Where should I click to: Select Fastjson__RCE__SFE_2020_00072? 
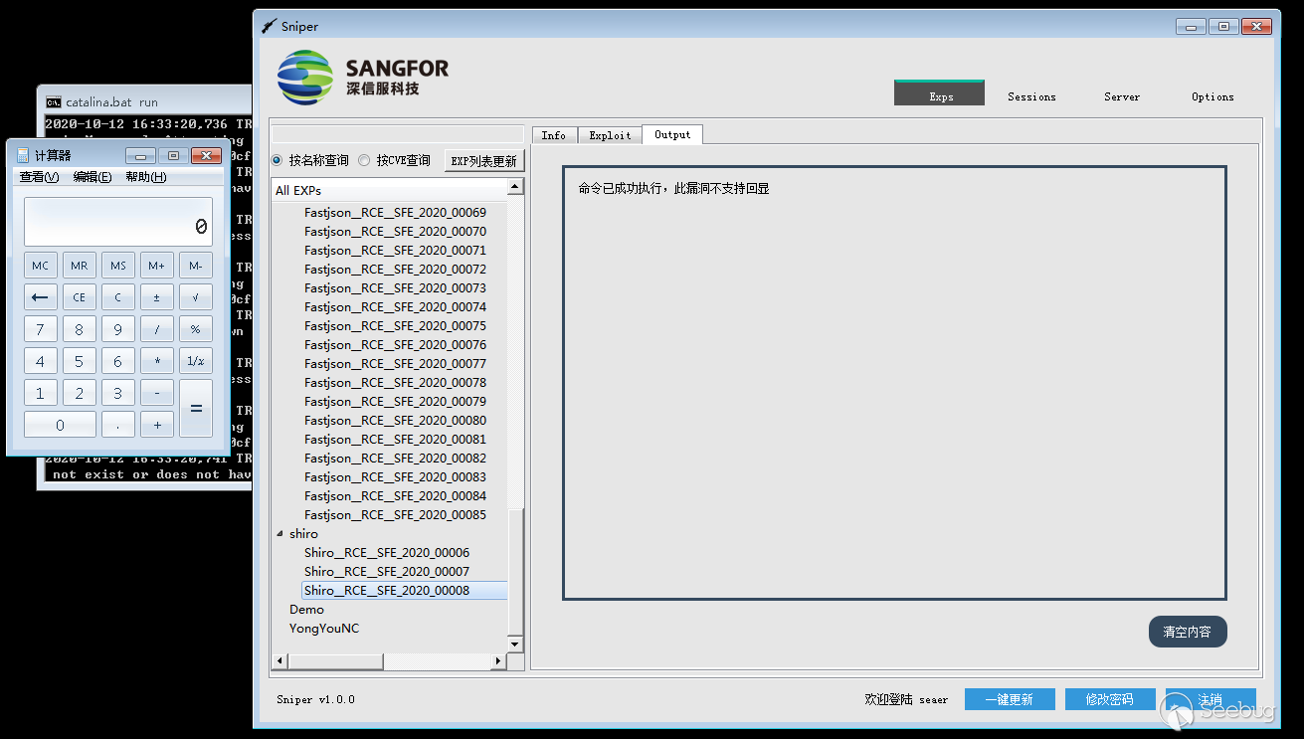tap(395, 270)
